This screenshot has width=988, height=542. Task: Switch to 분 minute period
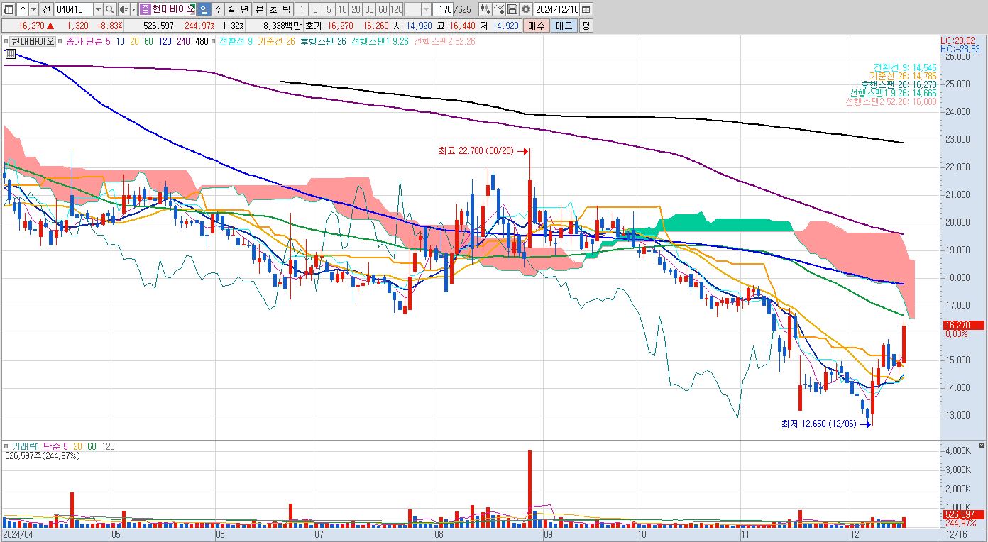click(x=259, y=9)
